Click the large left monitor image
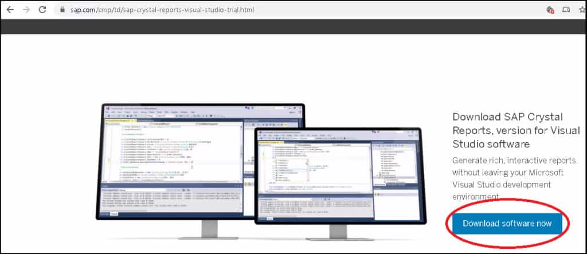Image resolution: width=587 pixels, height=254 pixels. [x=200, y=171]
